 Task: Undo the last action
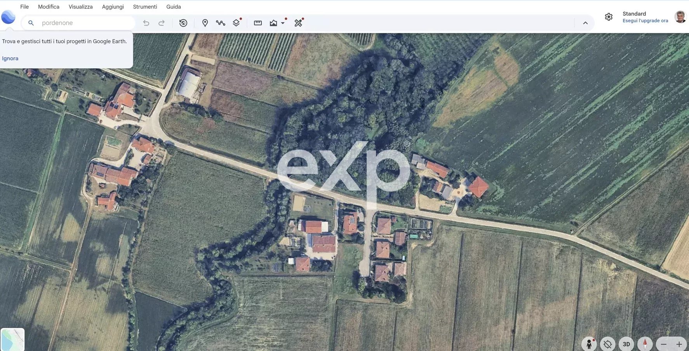[x=146, y=23]
